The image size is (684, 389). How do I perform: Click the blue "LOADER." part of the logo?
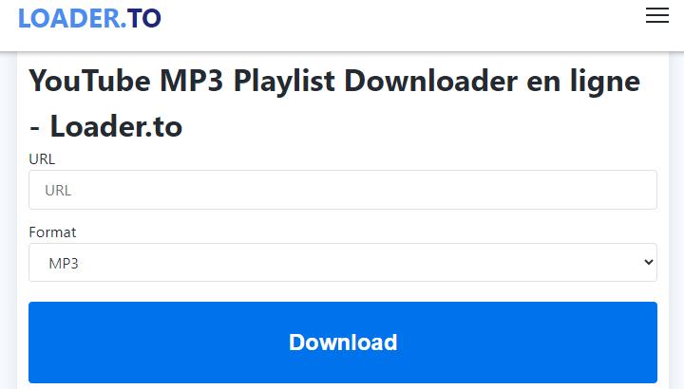tap(72, 18)
